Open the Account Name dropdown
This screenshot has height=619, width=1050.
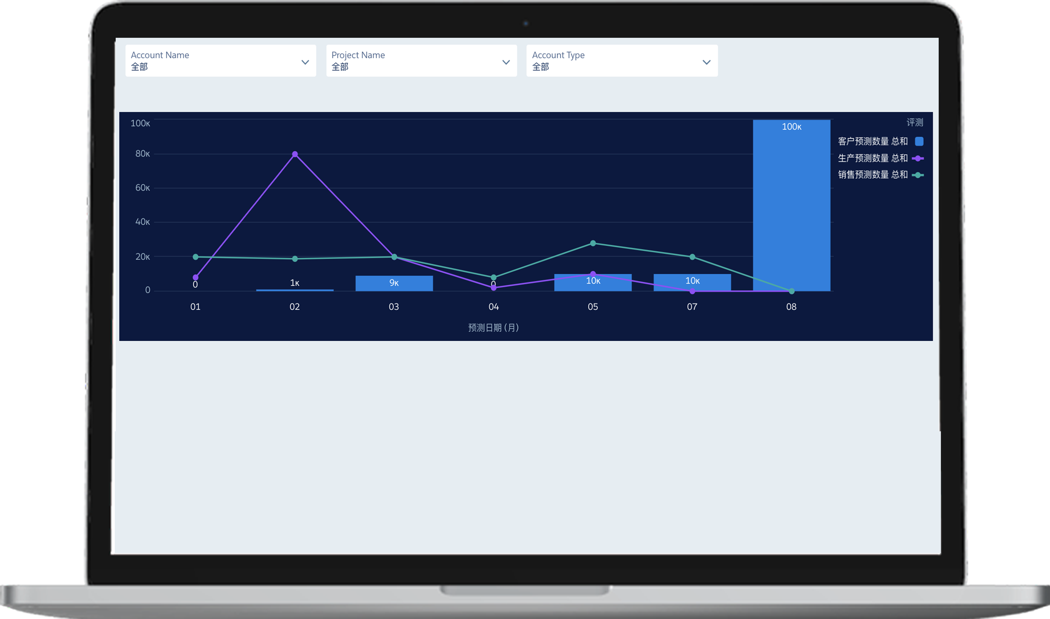(220, 61)
